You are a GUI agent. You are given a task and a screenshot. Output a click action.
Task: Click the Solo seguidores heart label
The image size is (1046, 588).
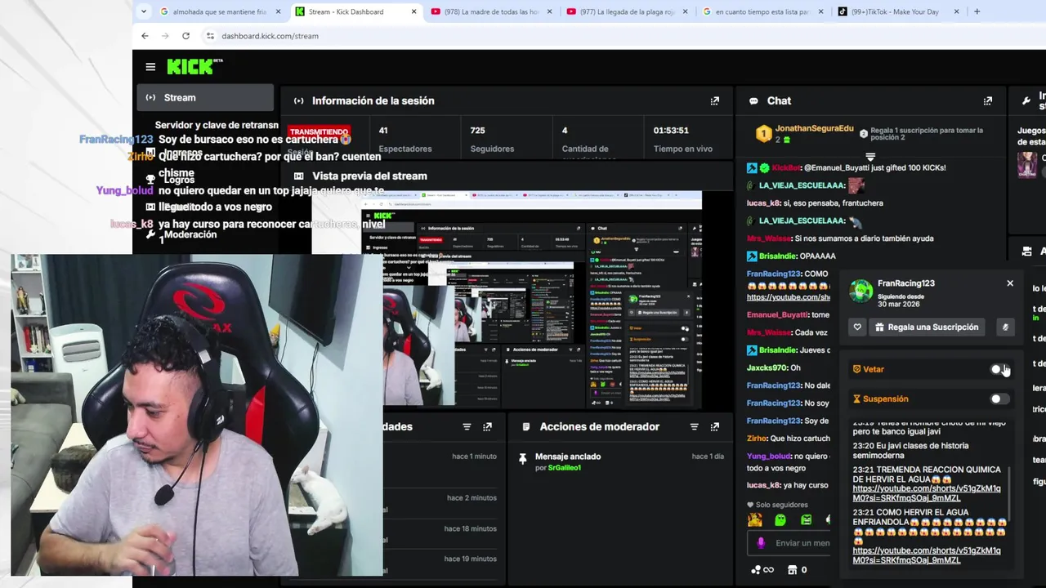777,505
